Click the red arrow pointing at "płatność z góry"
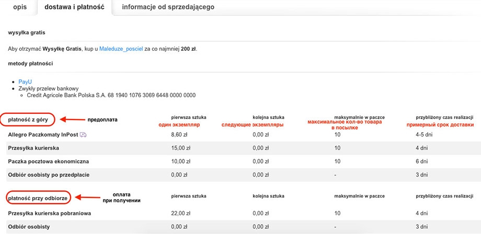 point(72,120)
